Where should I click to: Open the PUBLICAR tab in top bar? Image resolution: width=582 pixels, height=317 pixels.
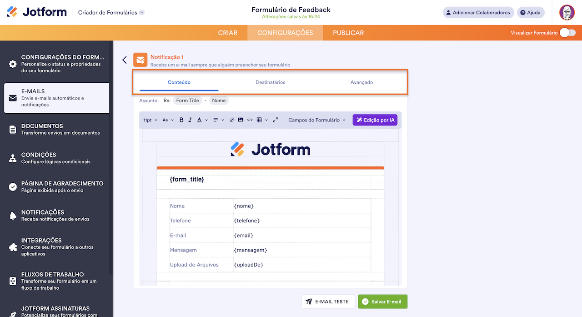click(x=348, y=33)
